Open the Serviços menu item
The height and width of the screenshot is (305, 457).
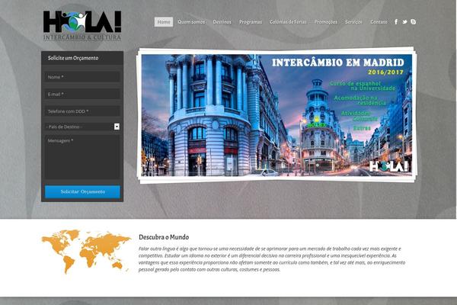click(353, 22)
